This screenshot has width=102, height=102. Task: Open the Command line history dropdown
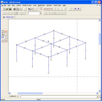[x=98, y=97]
